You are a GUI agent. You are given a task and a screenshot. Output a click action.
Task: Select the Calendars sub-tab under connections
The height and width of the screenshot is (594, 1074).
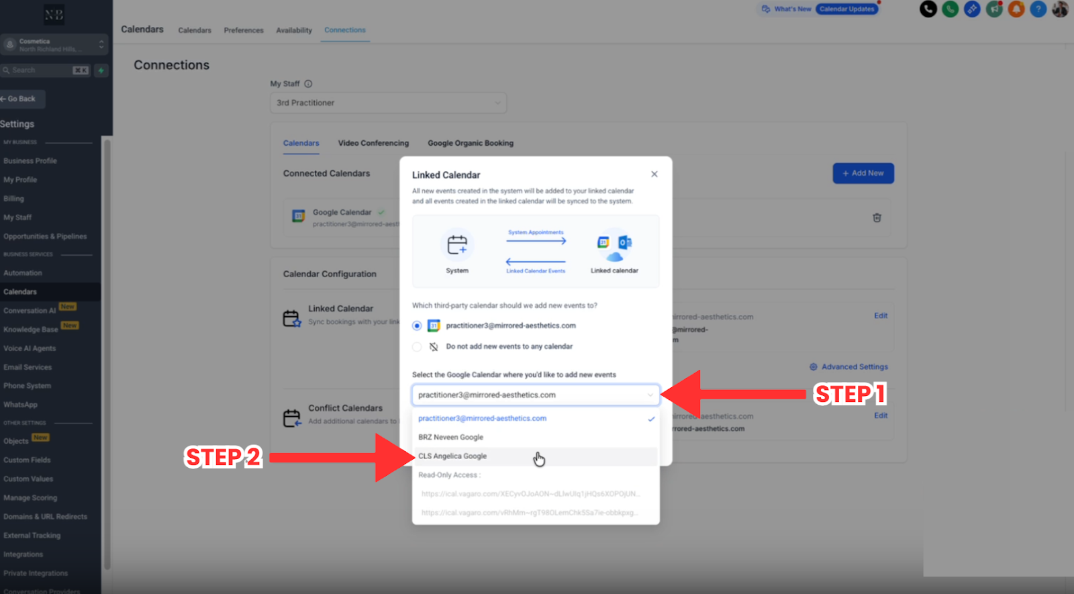[301, 143]
